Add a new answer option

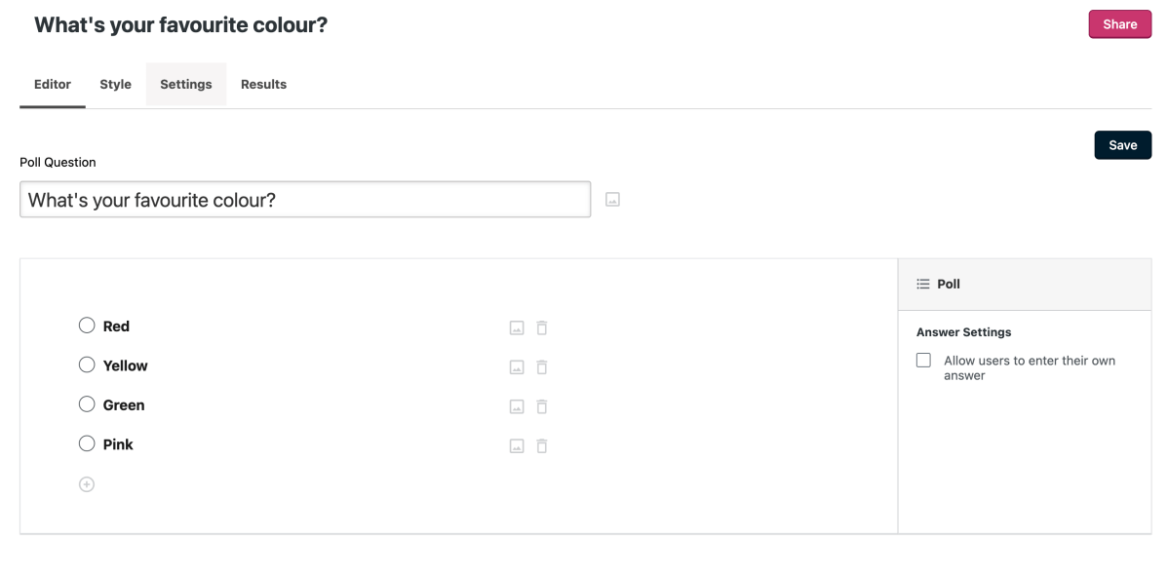pos(87,484)
